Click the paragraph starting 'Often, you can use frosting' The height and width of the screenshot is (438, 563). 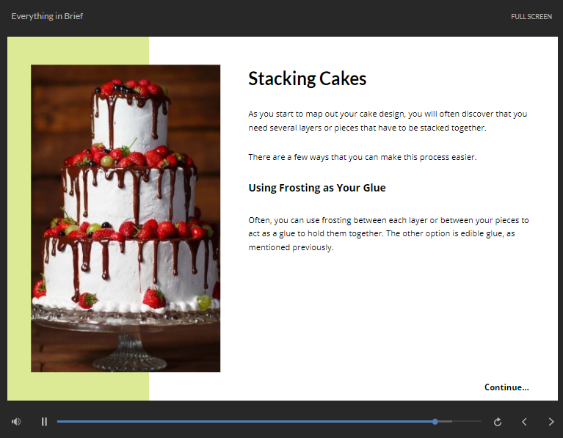[388, 234]
